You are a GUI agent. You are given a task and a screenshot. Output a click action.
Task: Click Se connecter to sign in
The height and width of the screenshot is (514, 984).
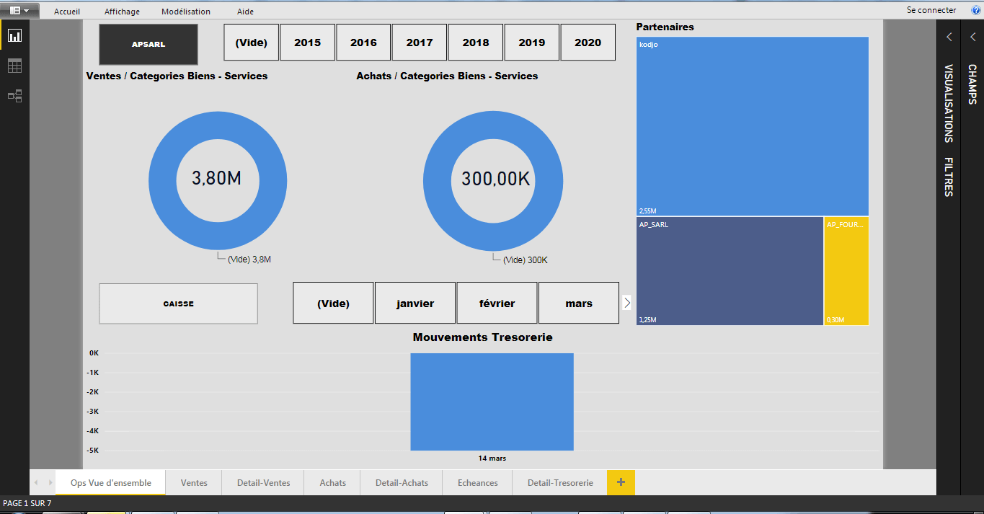coord(931,10)
